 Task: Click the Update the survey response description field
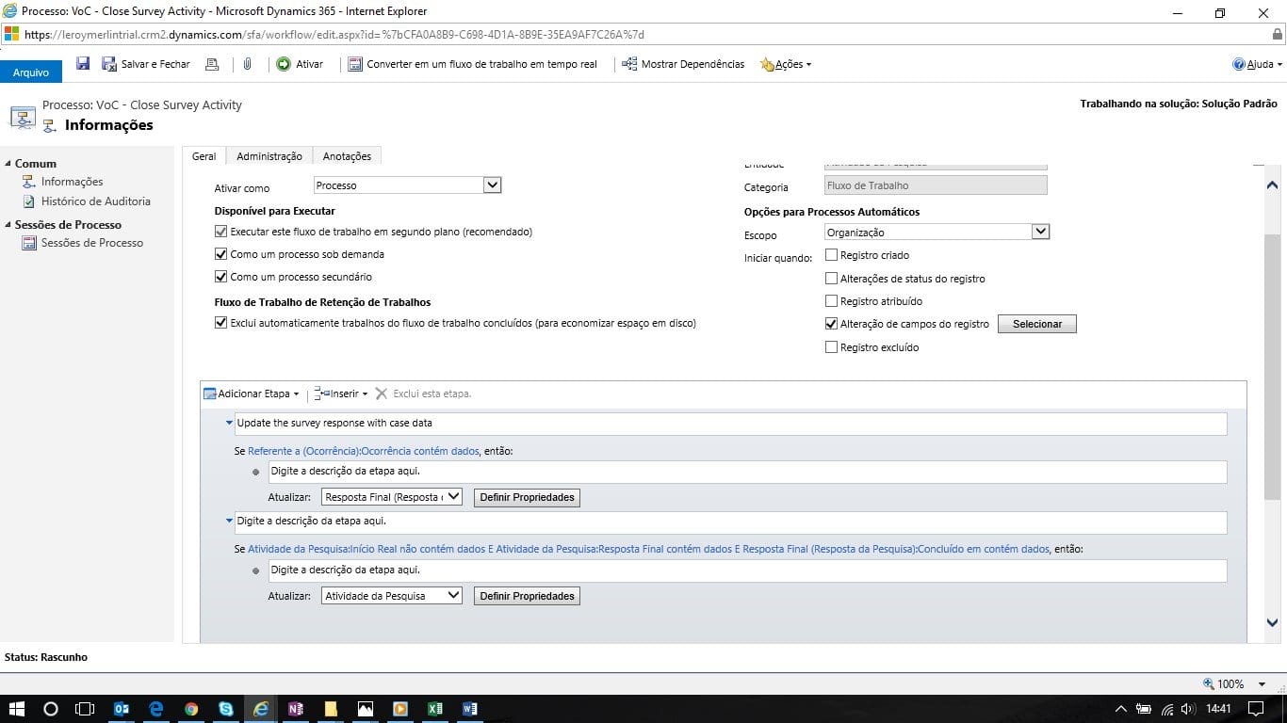pos(730,424)
